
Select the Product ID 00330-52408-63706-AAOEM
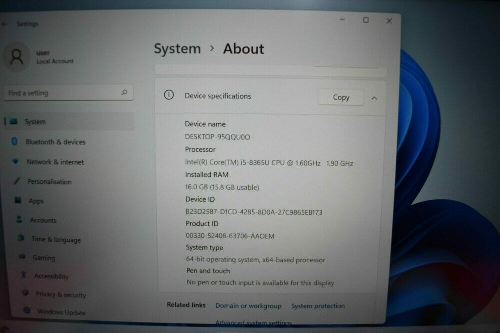click(230, 236)
